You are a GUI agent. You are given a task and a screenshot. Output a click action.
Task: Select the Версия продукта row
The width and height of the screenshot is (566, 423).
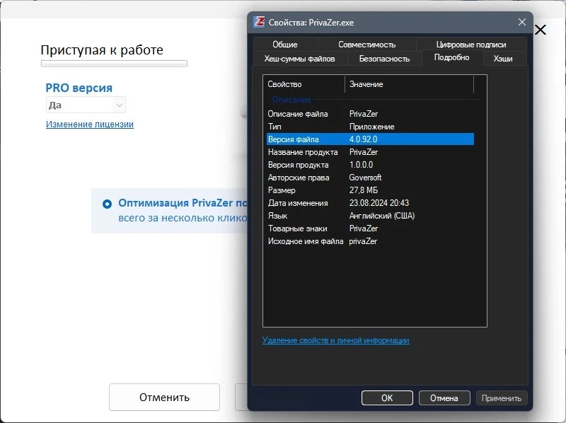click(x=370, y=165)
